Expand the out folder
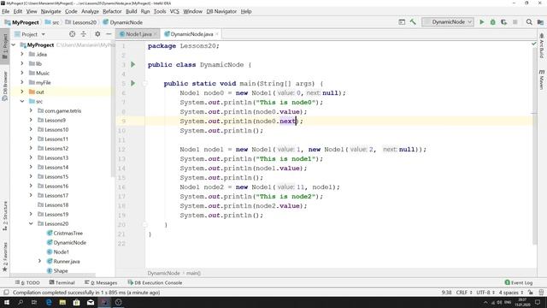This screenshot has width=547, height=308. 22,92
